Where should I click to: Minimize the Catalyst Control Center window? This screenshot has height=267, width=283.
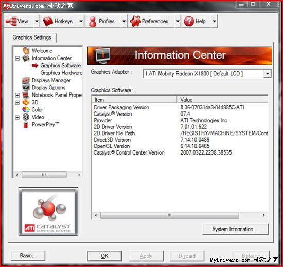coord(241,4)
